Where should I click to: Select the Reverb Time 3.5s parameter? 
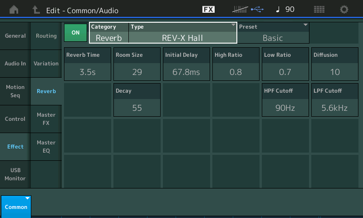(88, 64)
